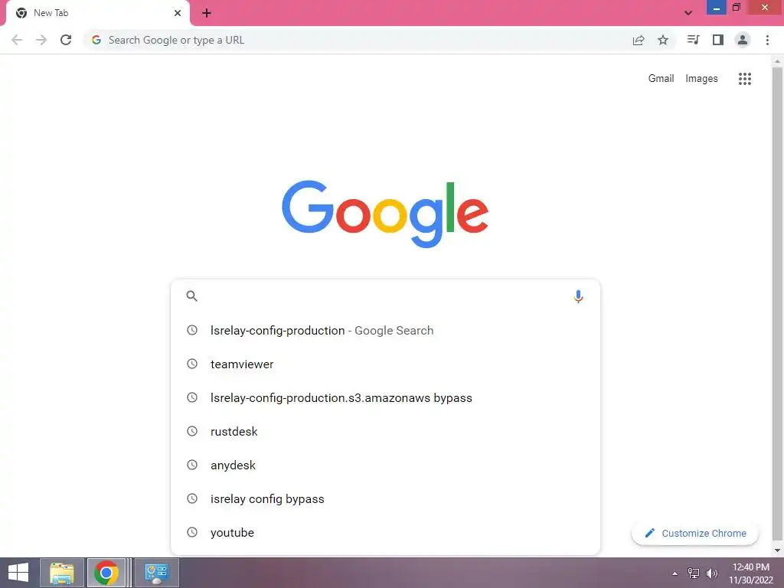Click the page vertical scrollbar

[777, 303]
